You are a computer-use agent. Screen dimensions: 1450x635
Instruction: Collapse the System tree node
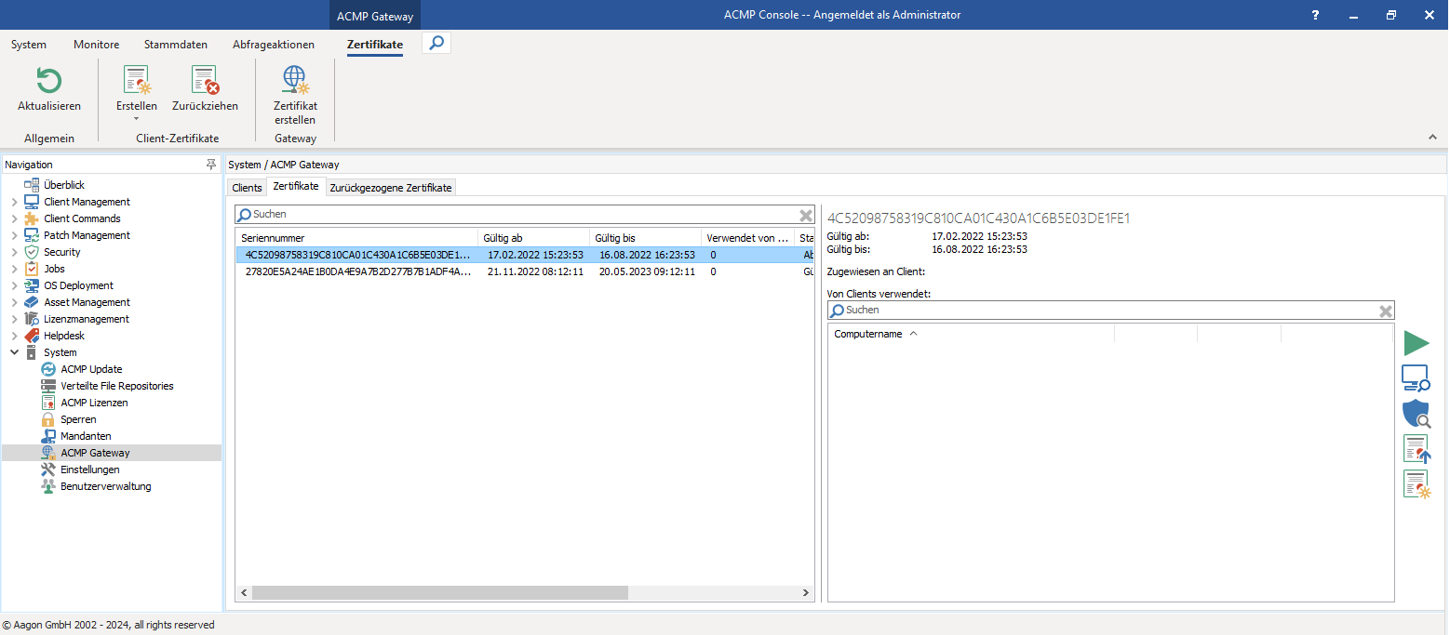coord(14,352)
